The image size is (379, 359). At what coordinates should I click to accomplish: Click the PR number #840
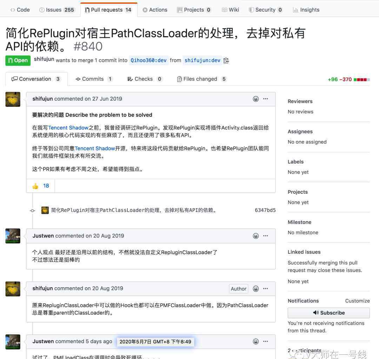point(88,46)
